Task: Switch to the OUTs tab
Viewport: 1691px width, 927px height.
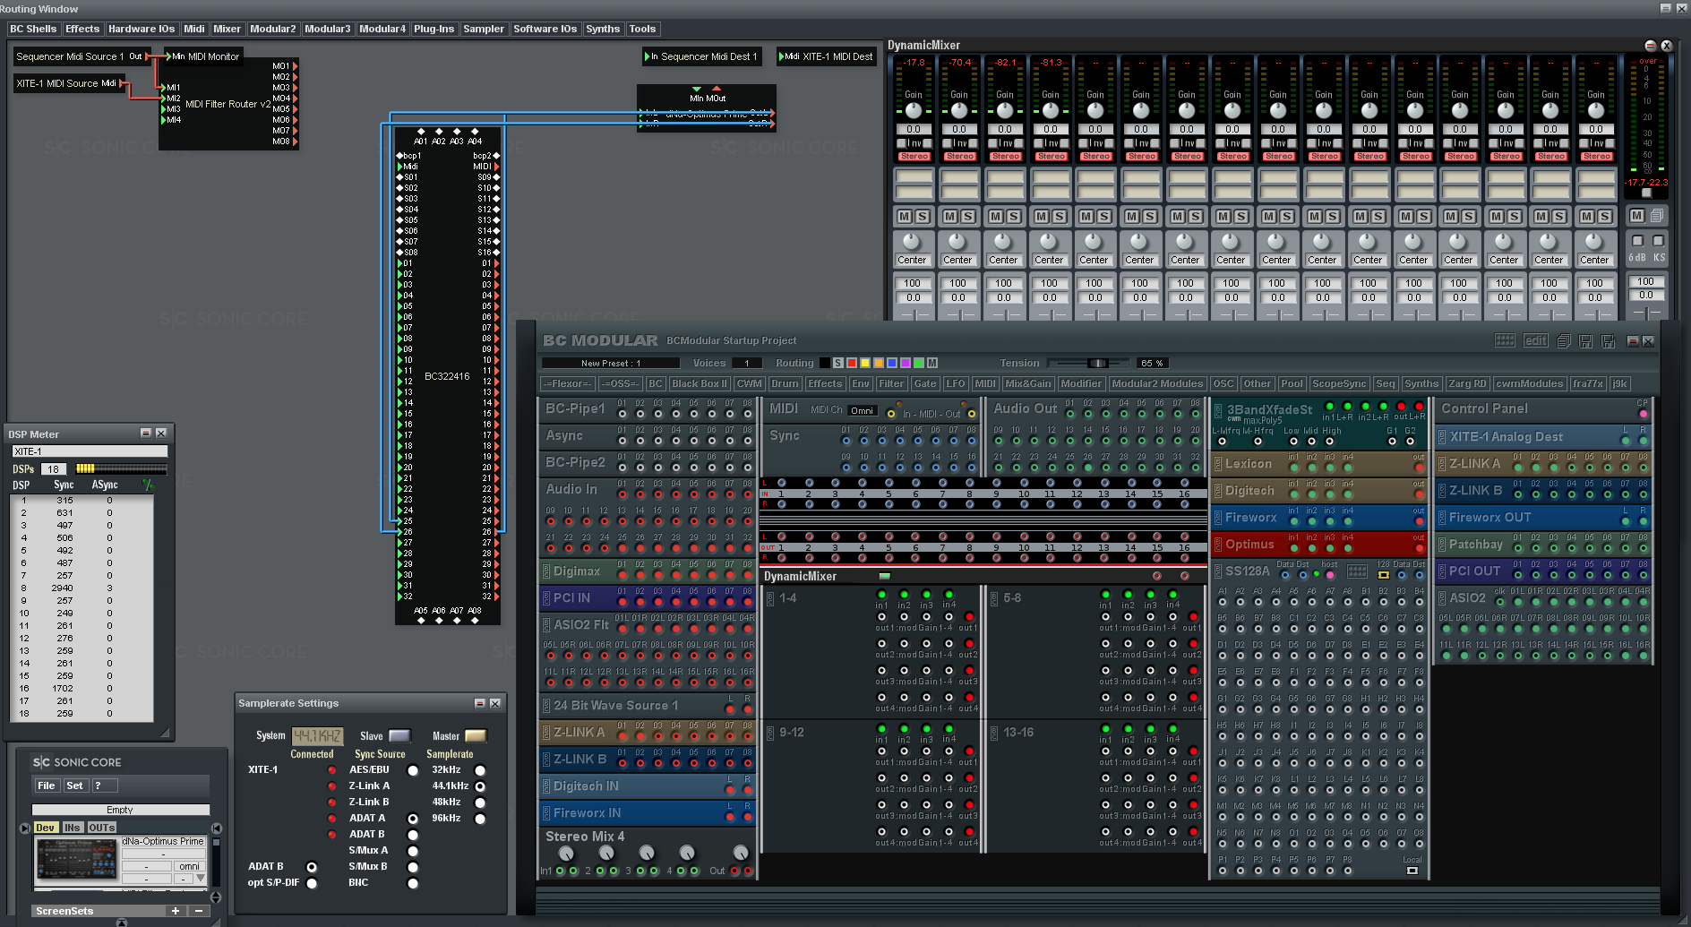Action: click(x=101, y=828)
